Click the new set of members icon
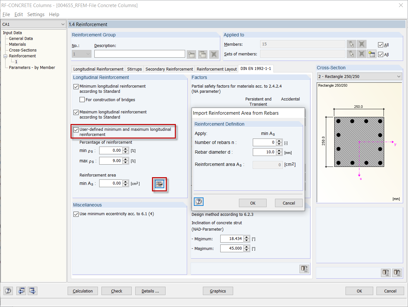Viewport: 408px width, 307px height. click(371, 54)
